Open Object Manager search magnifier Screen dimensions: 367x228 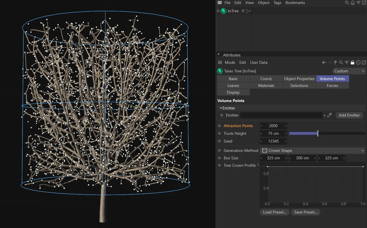347,3
